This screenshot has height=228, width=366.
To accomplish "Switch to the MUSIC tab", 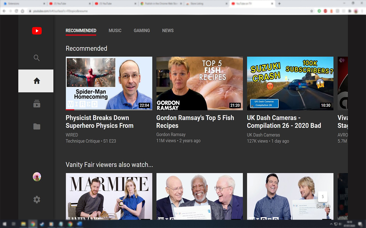I will click(115, 30).
